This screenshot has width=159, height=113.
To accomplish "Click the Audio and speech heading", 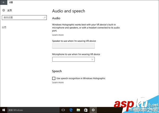I will [x=69, y=11].
